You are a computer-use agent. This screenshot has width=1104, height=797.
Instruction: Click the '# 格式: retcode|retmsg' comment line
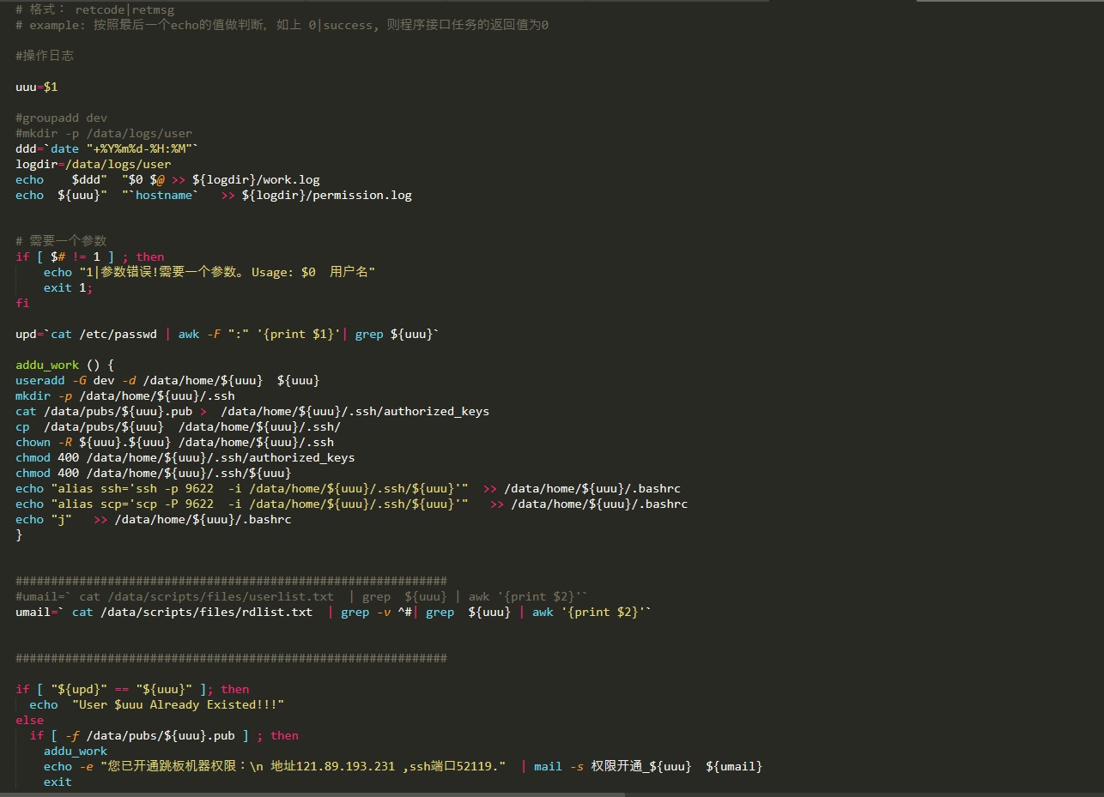tap(95, 9)
